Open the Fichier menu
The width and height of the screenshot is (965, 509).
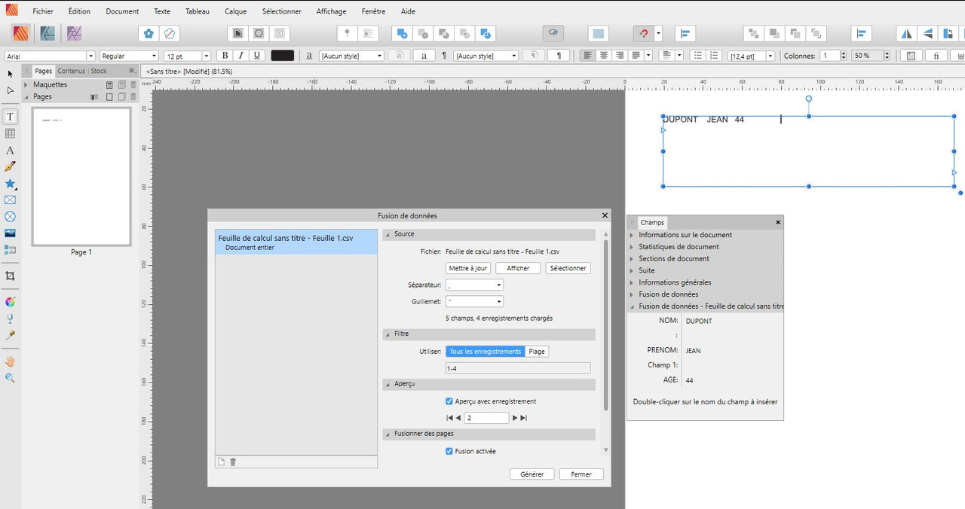[43, 11]
